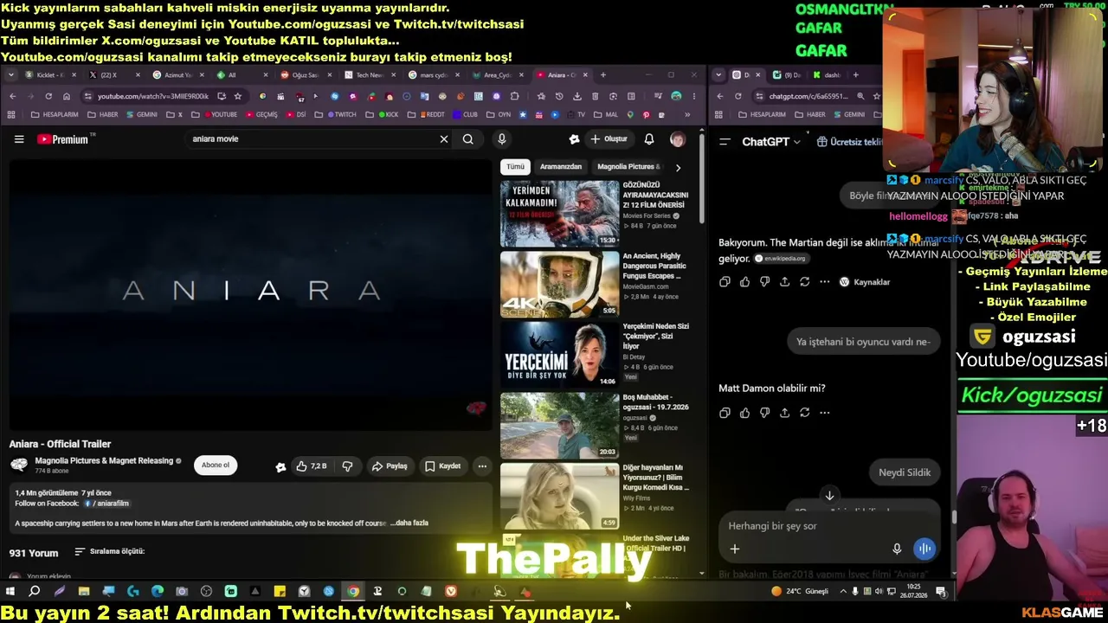This screenshot has width=1108, height=623.
Task: Open the comment sort 'Sıralama ölçütü' menu
Action: pyautogui.click(x=109, y=552)
